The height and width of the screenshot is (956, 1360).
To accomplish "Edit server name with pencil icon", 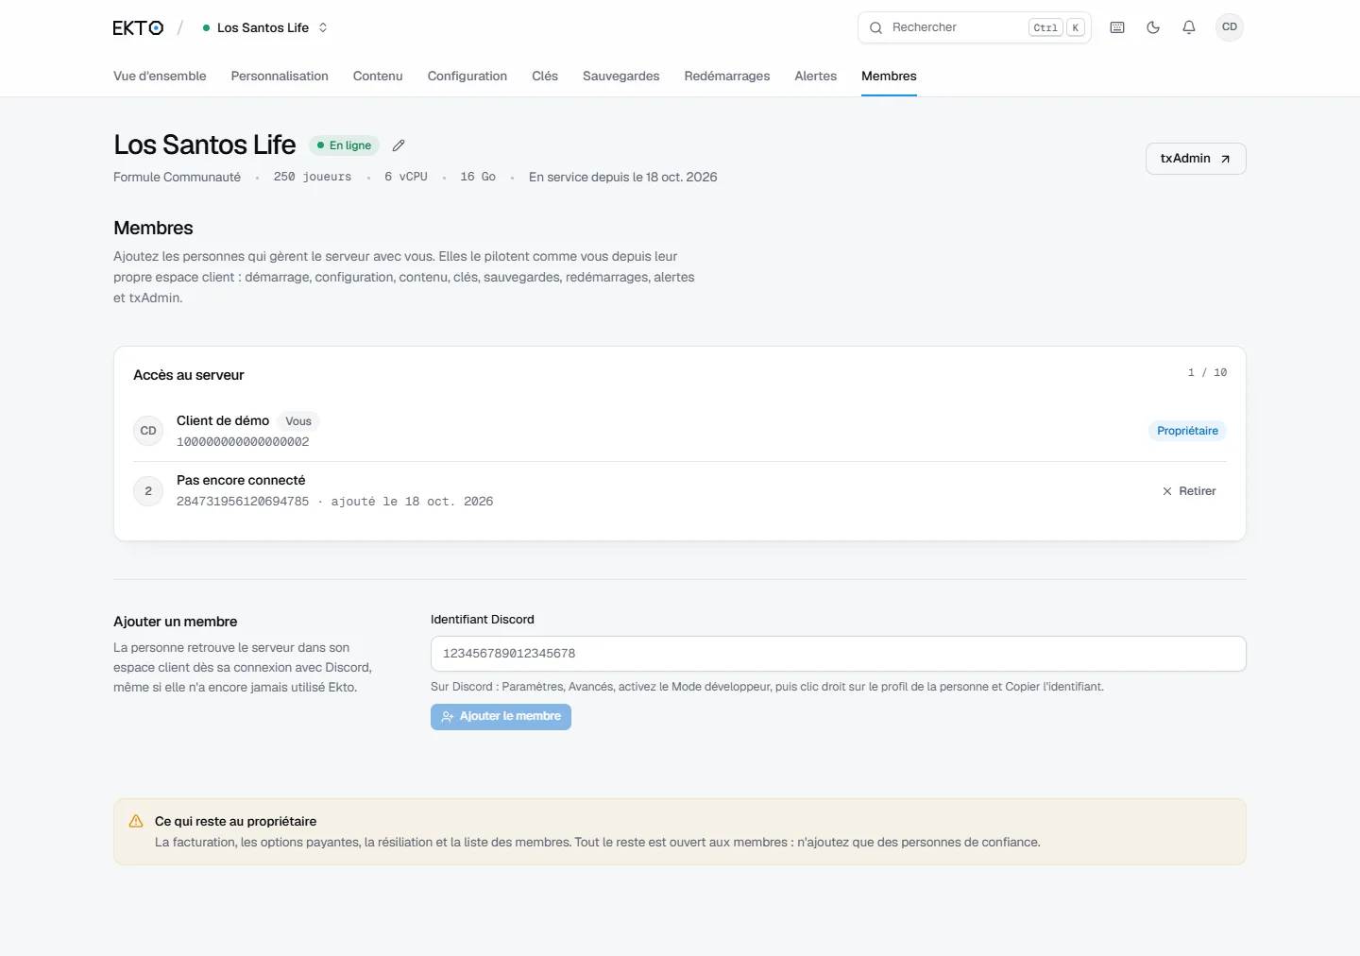I will tap(399, 145).
